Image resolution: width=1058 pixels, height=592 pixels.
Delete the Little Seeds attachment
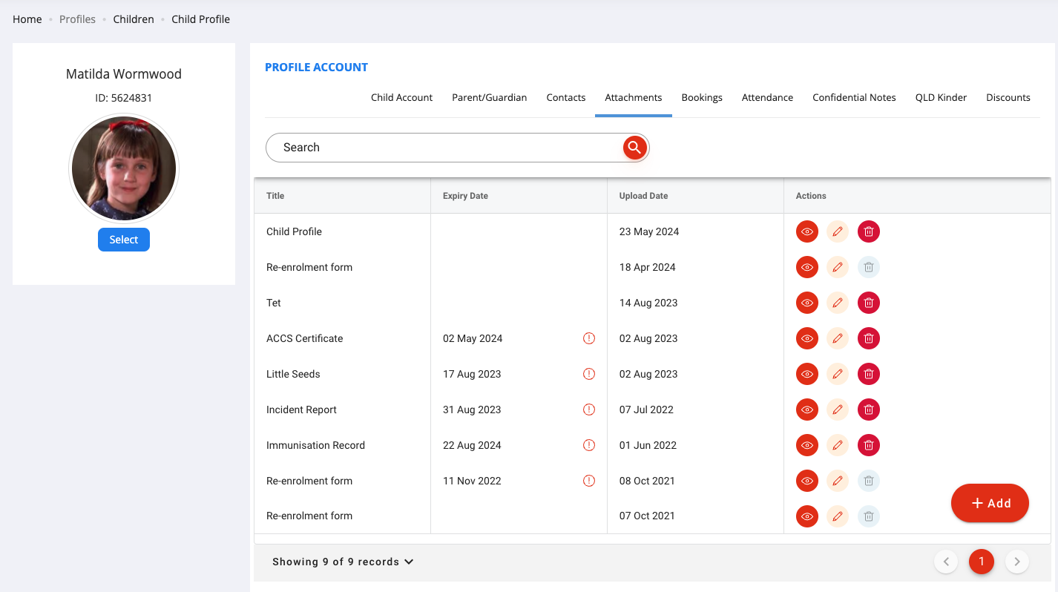click(x=869, y=374)
